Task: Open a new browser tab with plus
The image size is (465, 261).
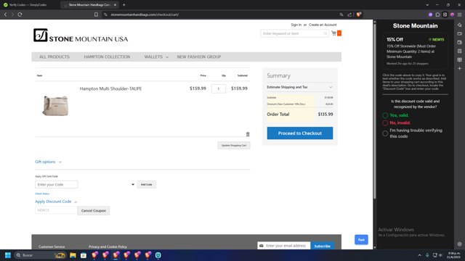Action: pos(124,5)
